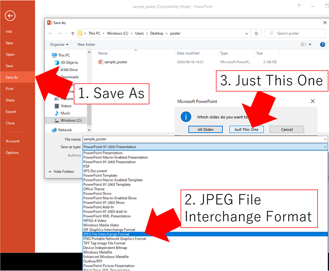The height and width of the screenshot is (271, 329).
Task: Select Downloads in the folder tree
Action: 70,77
